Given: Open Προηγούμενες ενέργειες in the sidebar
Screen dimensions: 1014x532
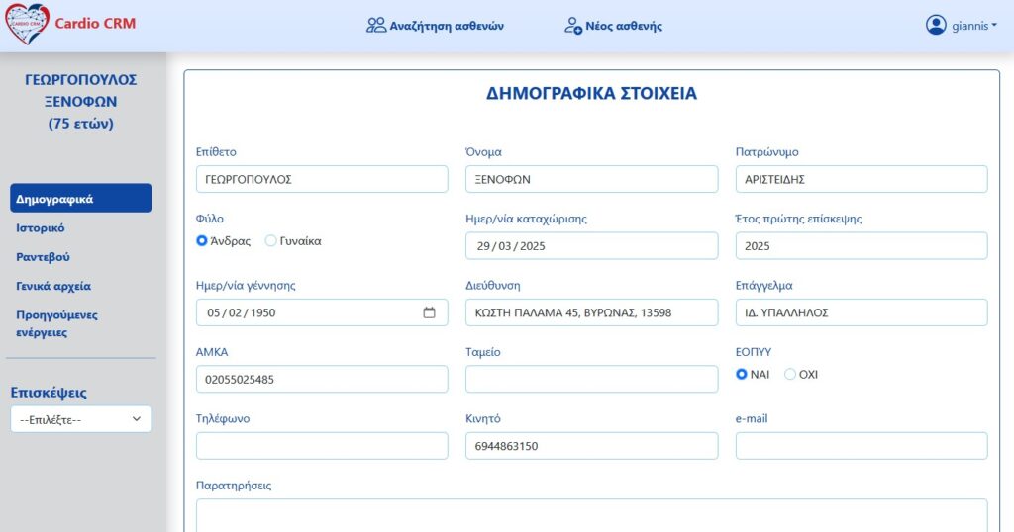Looking at the screenshot, I should [x=56, y=323].
